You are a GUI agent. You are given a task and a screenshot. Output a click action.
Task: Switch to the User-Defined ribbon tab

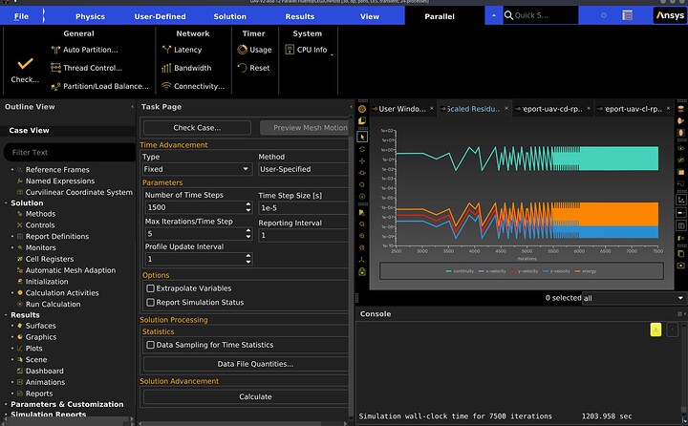tap(160, 16)
